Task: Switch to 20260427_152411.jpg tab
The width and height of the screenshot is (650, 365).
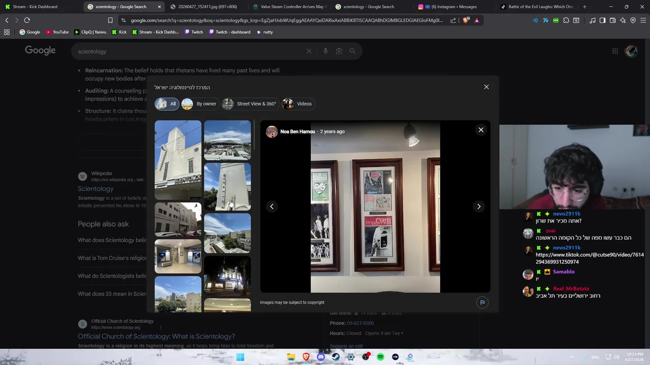Action: coord(207,7)
